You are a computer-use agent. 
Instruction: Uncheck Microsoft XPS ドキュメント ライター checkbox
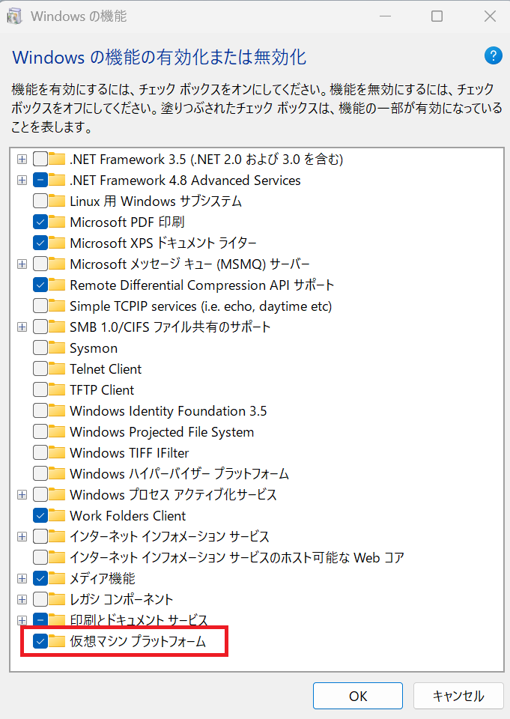(x=40, y=243)
